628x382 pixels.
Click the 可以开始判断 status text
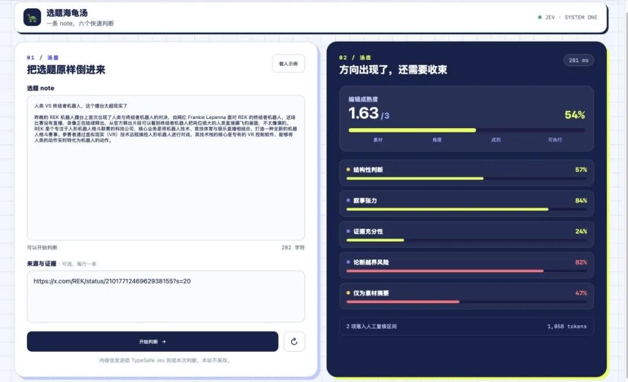pyautogui.click(x=42, y=247)
